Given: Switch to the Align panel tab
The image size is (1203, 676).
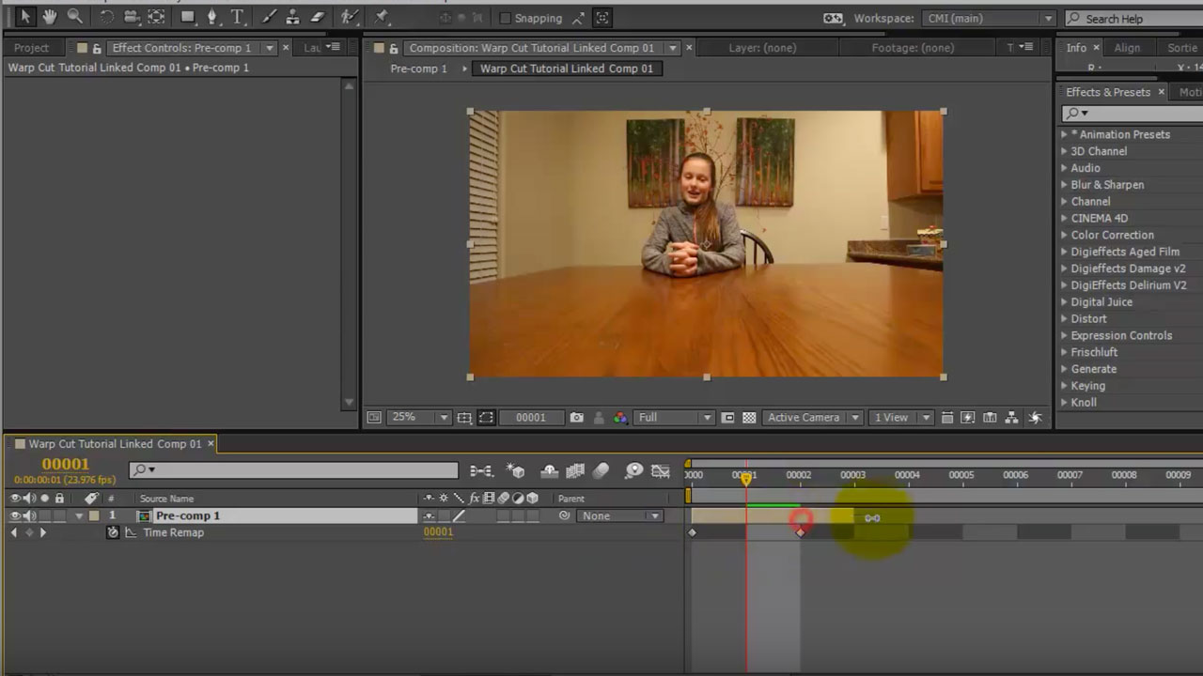Looking at the screenshot, I should pos(1127,48).
